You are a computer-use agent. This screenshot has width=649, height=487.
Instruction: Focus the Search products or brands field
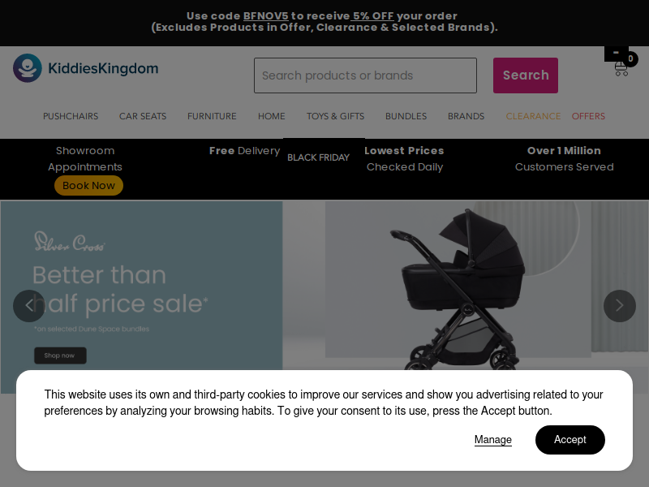point(366,75)
